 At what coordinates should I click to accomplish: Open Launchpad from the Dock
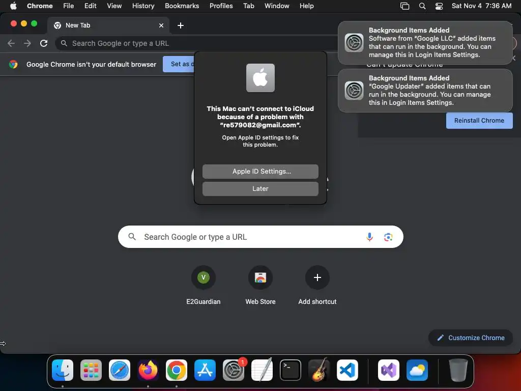coord(91,370)
